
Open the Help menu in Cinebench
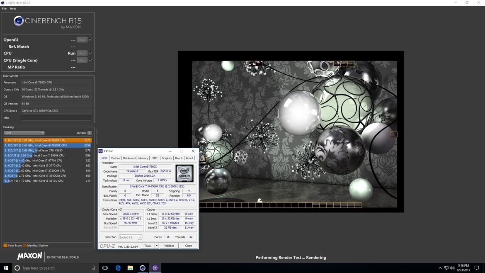pyautogui.click(x=13, y=9)
